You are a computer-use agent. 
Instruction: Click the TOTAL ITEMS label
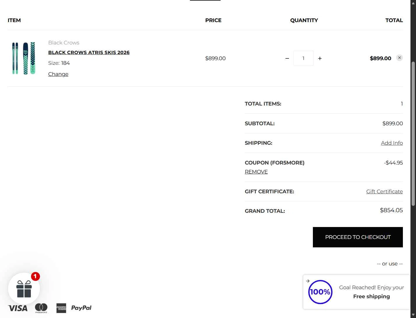pyautogui.click(x=263, y=104)
